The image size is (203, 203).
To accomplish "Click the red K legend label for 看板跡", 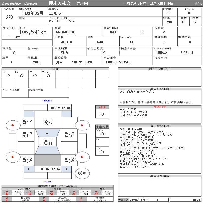I will click(81, 198).
